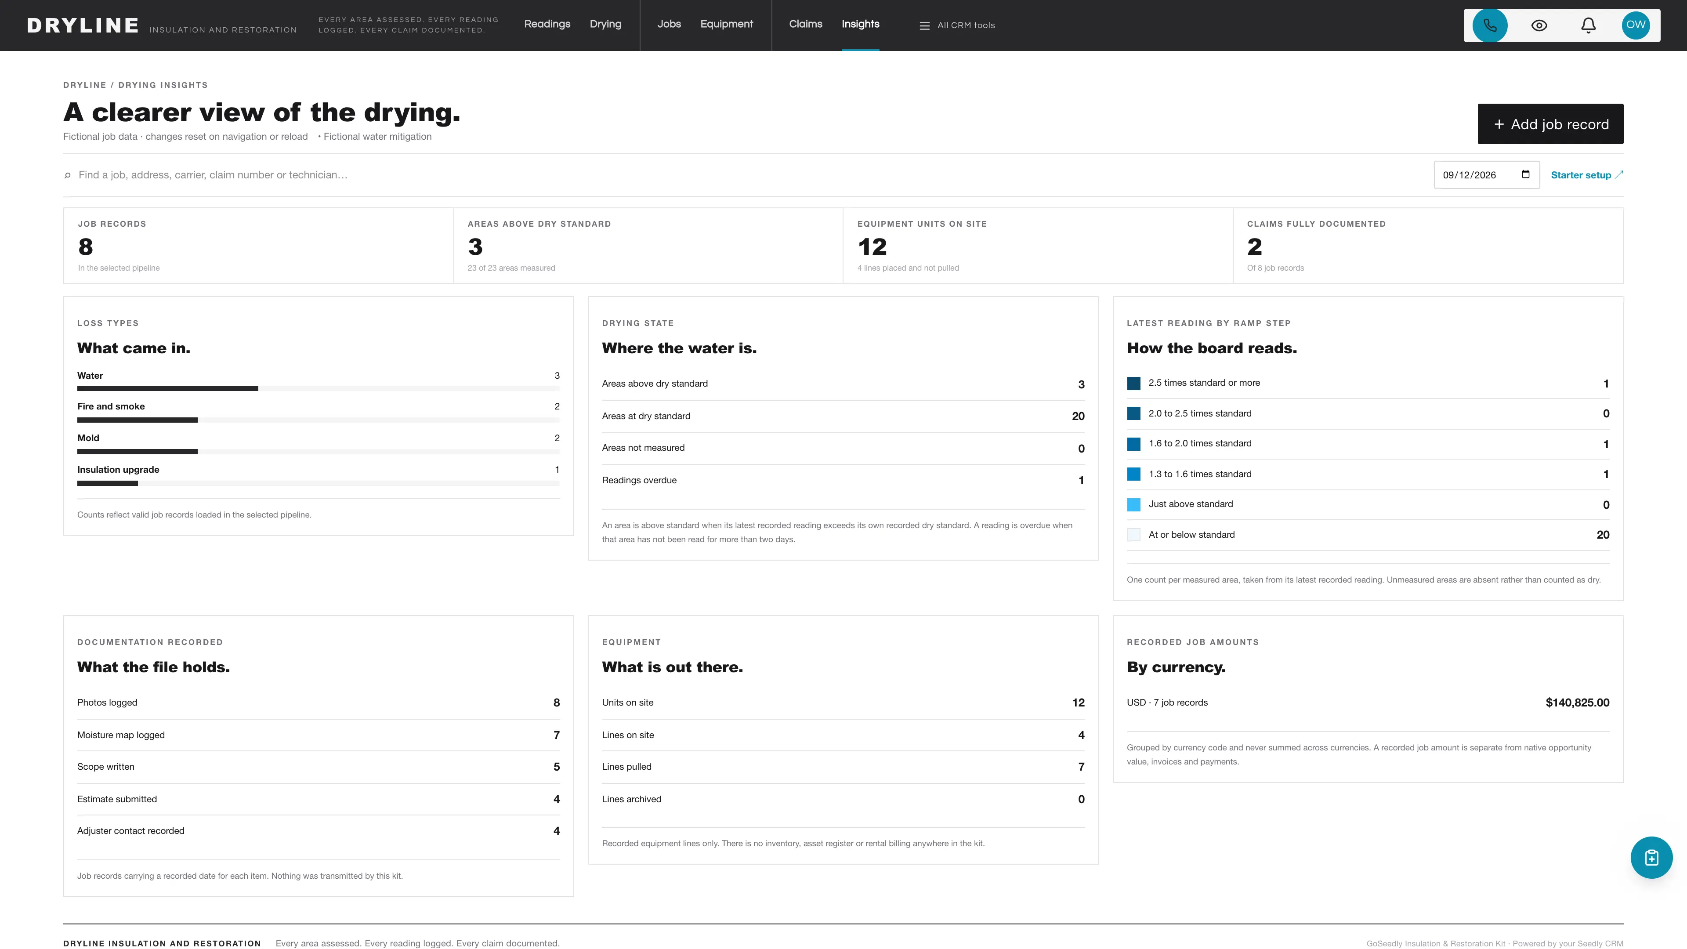This screenshot has height=949, width=1687.
Task: Open the notifications bell
Action: 1588,25
